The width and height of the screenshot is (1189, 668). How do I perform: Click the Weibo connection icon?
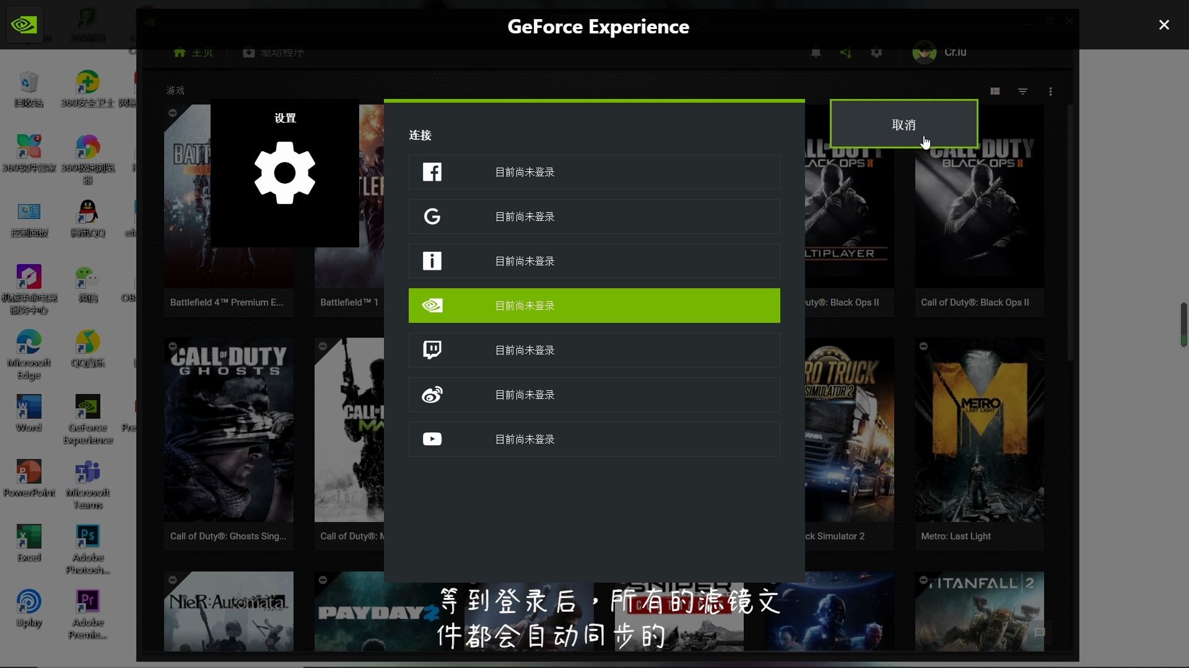click(431, 394)
